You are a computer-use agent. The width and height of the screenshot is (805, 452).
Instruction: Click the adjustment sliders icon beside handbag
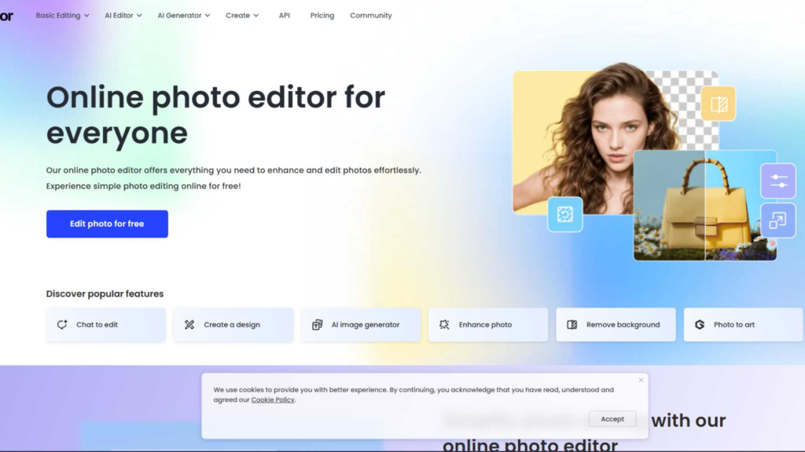778,181
